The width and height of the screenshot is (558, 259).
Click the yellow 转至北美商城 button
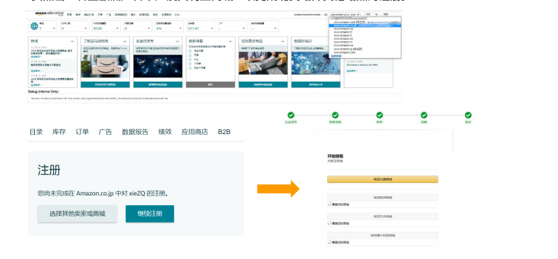point(382,179)
